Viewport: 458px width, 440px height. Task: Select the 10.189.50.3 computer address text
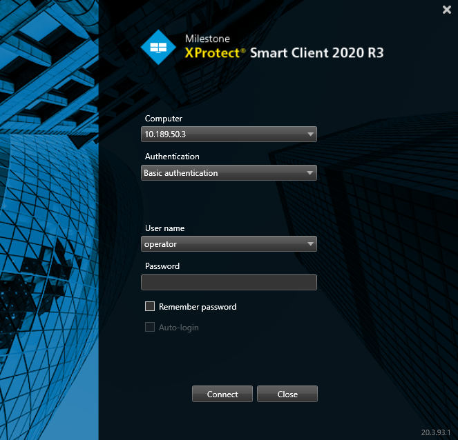click(x=165, y=134)
